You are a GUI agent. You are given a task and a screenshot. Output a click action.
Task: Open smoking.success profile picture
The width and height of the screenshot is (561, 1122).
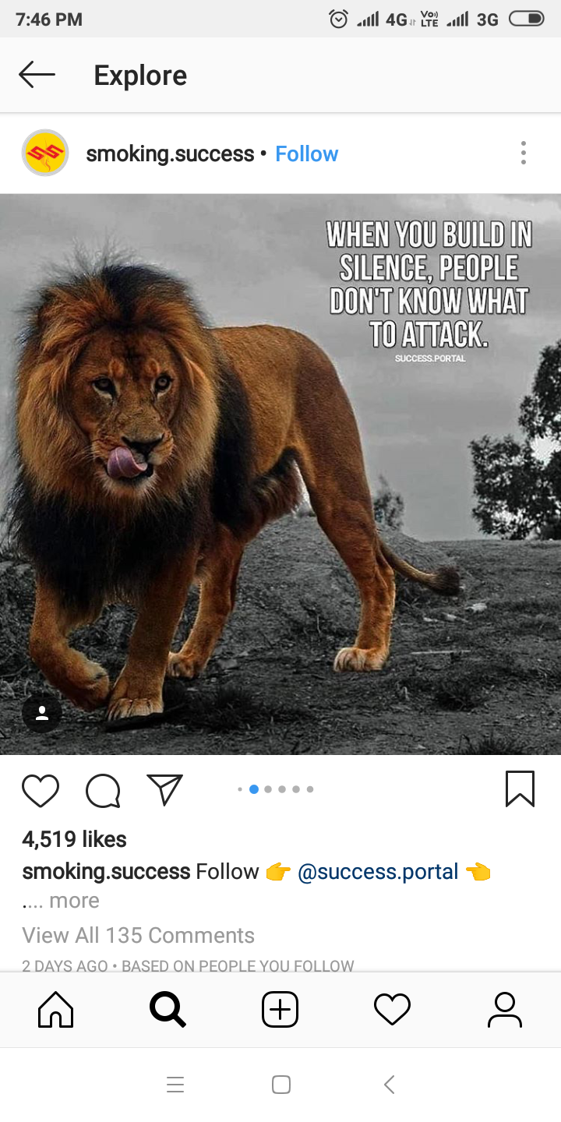45,153
